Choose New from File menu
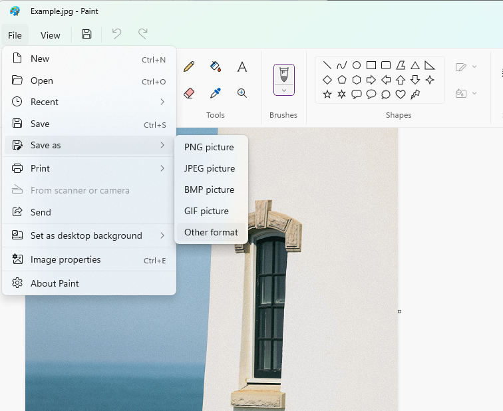The image size is (503, 411). point(89,59)
